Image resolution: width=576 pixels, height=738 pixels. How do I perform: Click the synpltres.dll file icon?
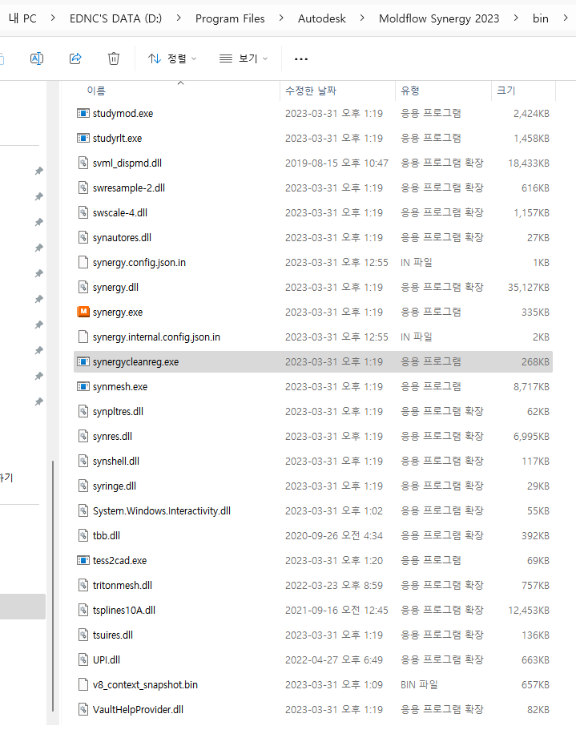(83, 411)
